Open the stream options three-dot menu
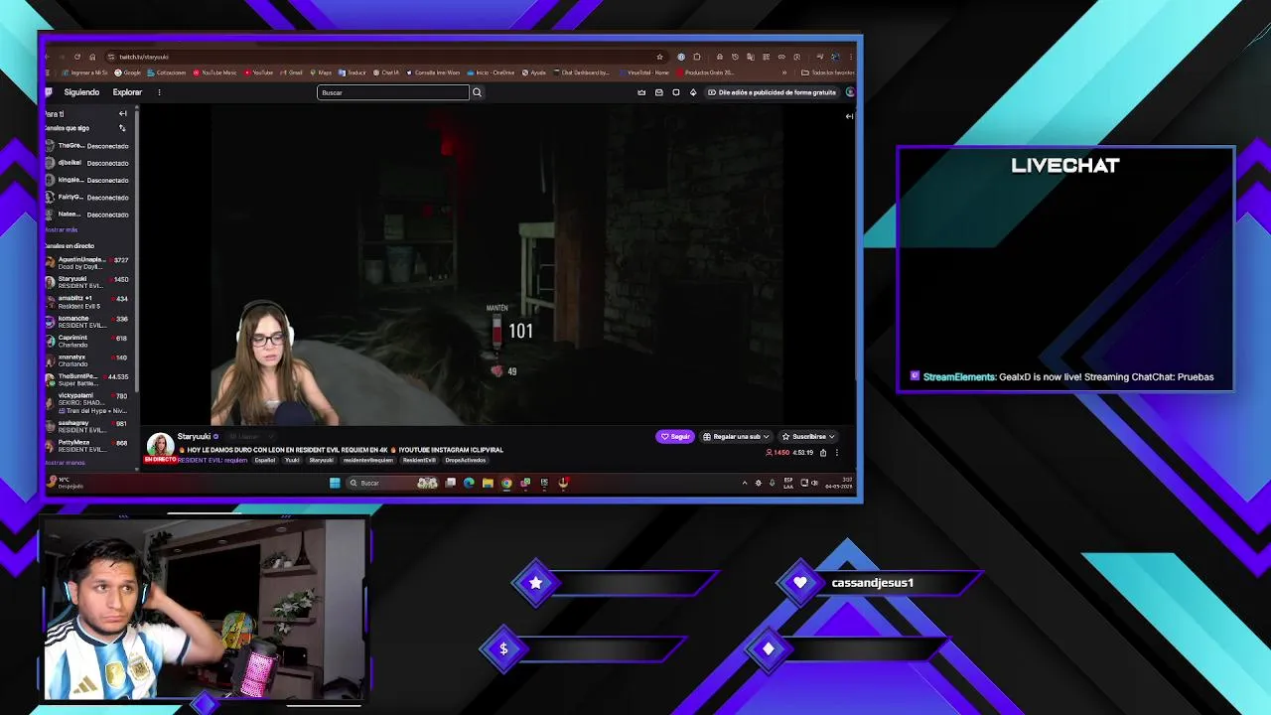Viewport: 1271px width, 715px height. pos(836,453)
